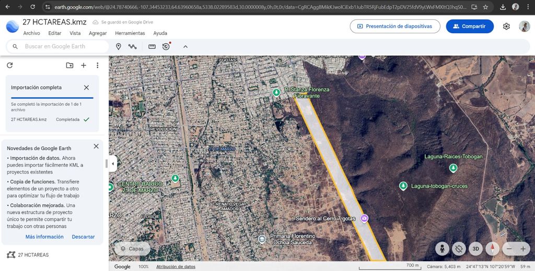Zoom out with the minus button
Image resolution: width=535 pixels, height=271 pixels.
509,249
